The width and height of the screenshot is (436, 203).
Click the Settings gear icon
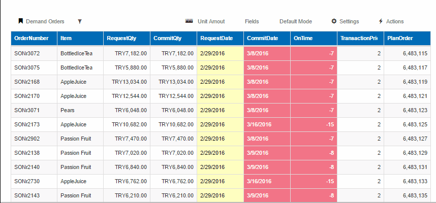pyautogui.click(x=334, y=21)
